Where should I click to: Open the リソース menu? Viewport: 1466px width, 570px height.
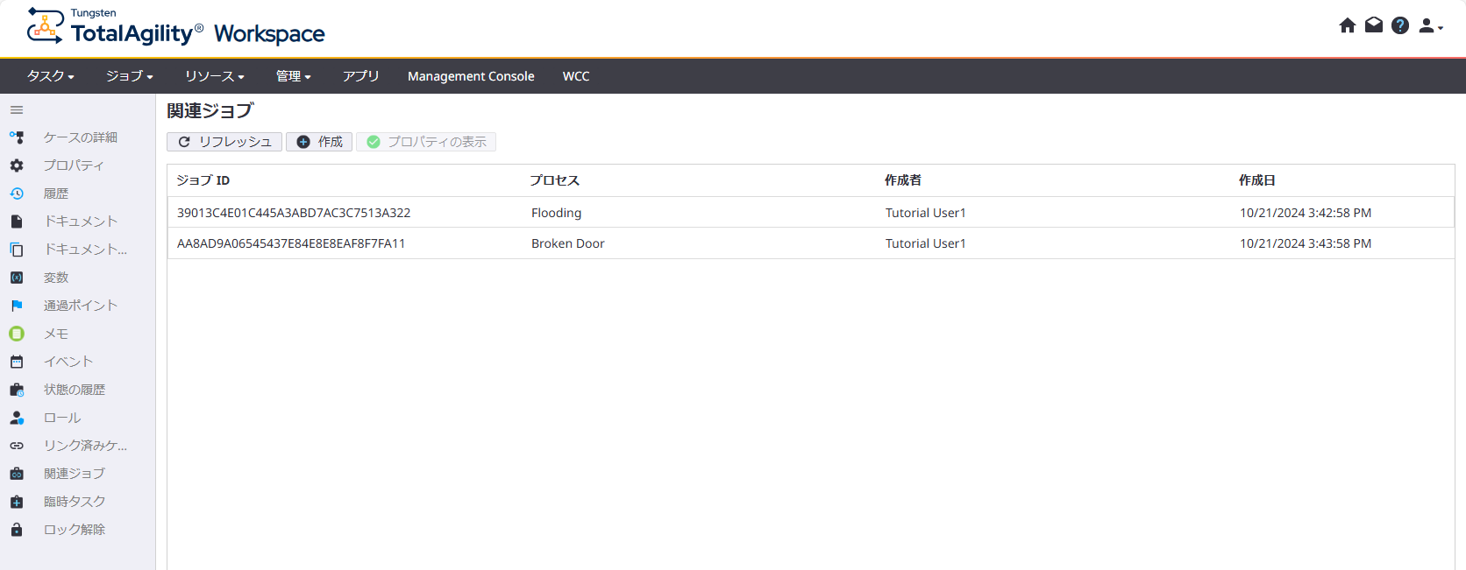point(214,76)
